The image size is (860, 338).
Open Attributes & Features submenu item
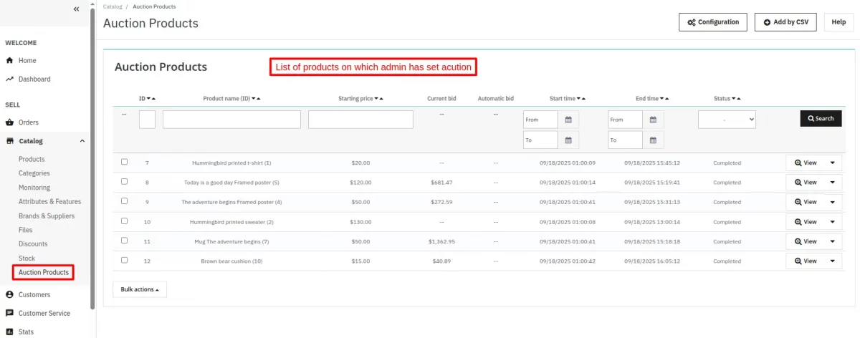click(x=49, y=202)
